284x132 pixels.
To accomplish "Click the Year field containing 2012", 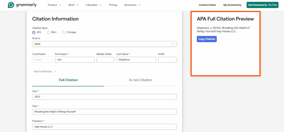I will pyautogui.click(x=104, y=97).
